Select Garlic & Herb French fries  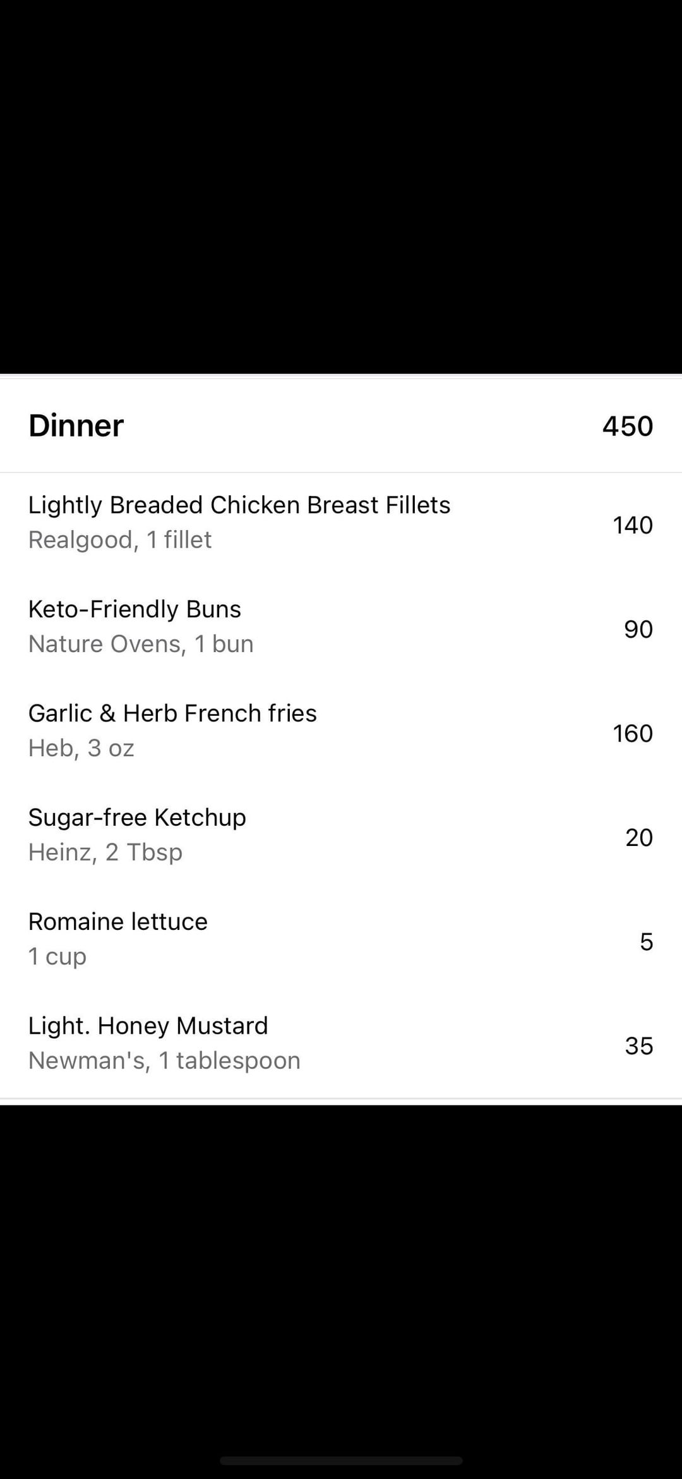pos(172,714)
